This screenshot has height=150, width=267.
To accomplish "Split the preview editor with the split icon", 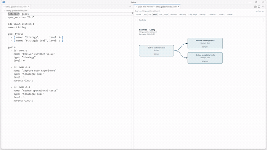I will (x=259, y=7).
